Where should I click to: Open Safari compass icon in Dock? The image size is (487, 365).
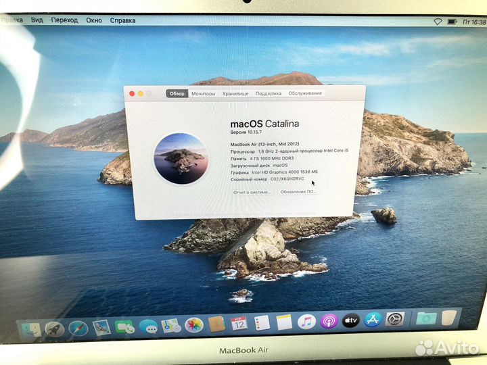pyautogui.click(x=78, y=328)
